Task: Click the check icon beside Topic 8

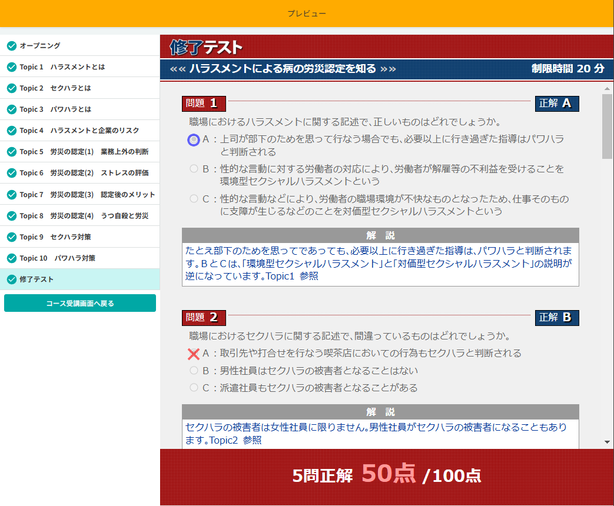Action: point(12,215)
